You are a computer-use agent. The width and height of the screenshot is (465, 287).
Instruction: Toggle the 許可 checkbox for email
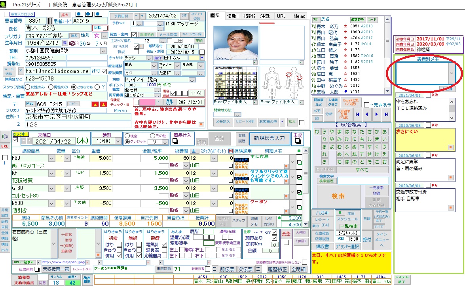(x=104, y=71)
